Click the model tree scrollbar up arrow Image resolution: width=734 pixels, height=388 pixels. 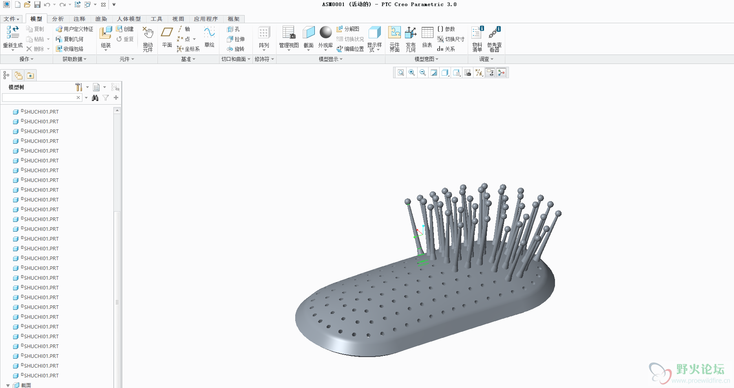[x=117, y=111]
